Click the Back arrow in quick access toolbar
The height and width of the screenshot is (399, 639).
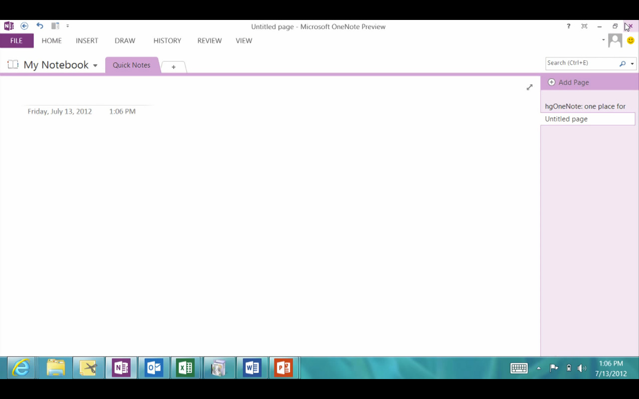[x=24, y=26]
